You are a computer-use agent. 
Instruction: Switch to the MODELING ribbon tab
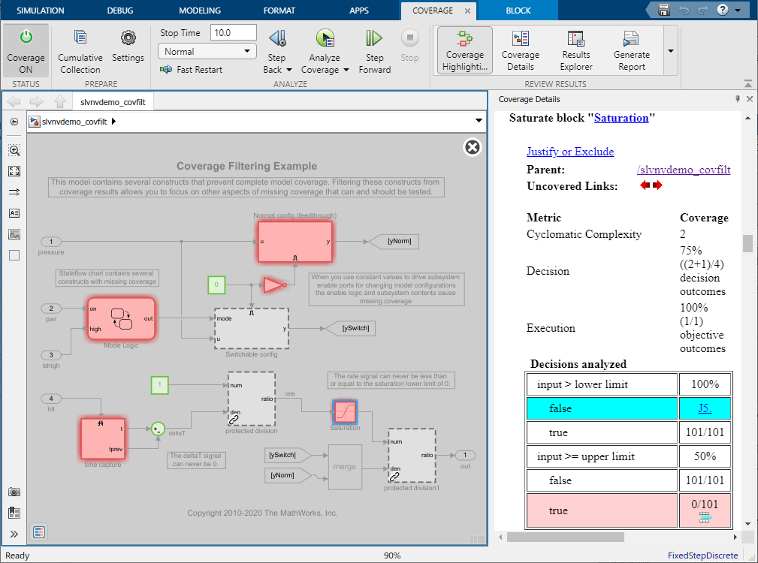[198, 11]
